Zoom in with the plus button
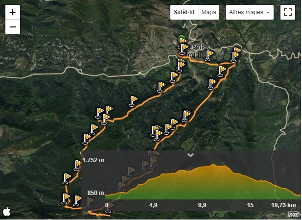The height and width of the screenshot is (220, 302). coord(13,12)
